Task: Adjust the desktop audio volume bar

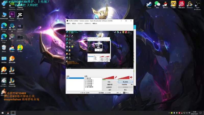Action: point(124,78)
